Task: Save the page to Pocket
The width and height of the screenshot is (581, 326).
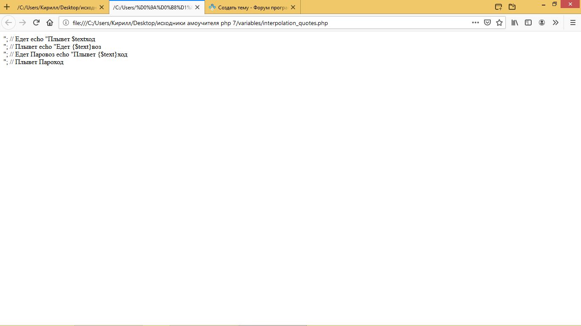Action: tap(487, 22)
